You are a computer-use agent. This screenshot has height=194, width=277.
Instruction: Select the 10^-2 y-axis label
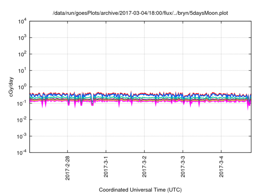coord(22,120)
